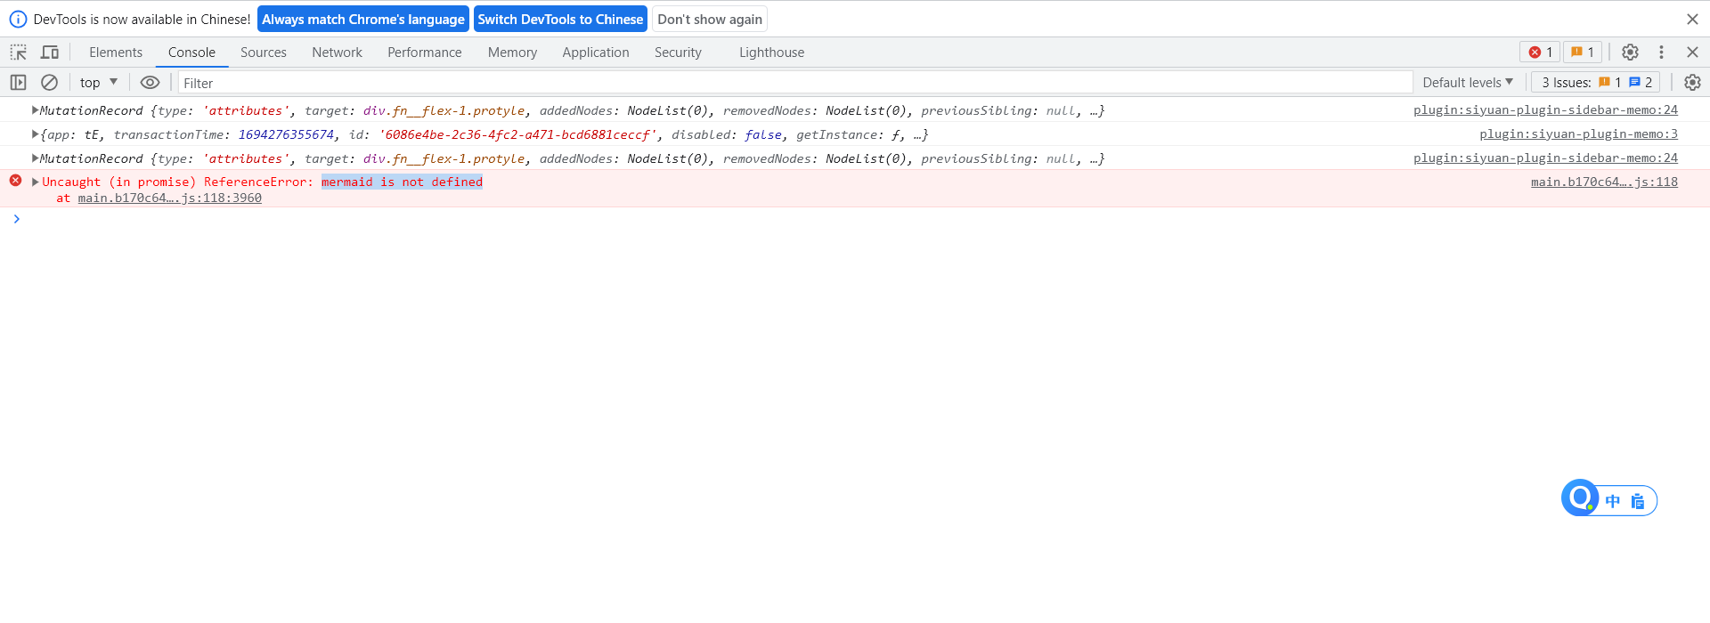This screenshot has height=623, width=1710.
Task: Open the main.b170c64 js:118:3960 stack link
Action: coord(169,198)
